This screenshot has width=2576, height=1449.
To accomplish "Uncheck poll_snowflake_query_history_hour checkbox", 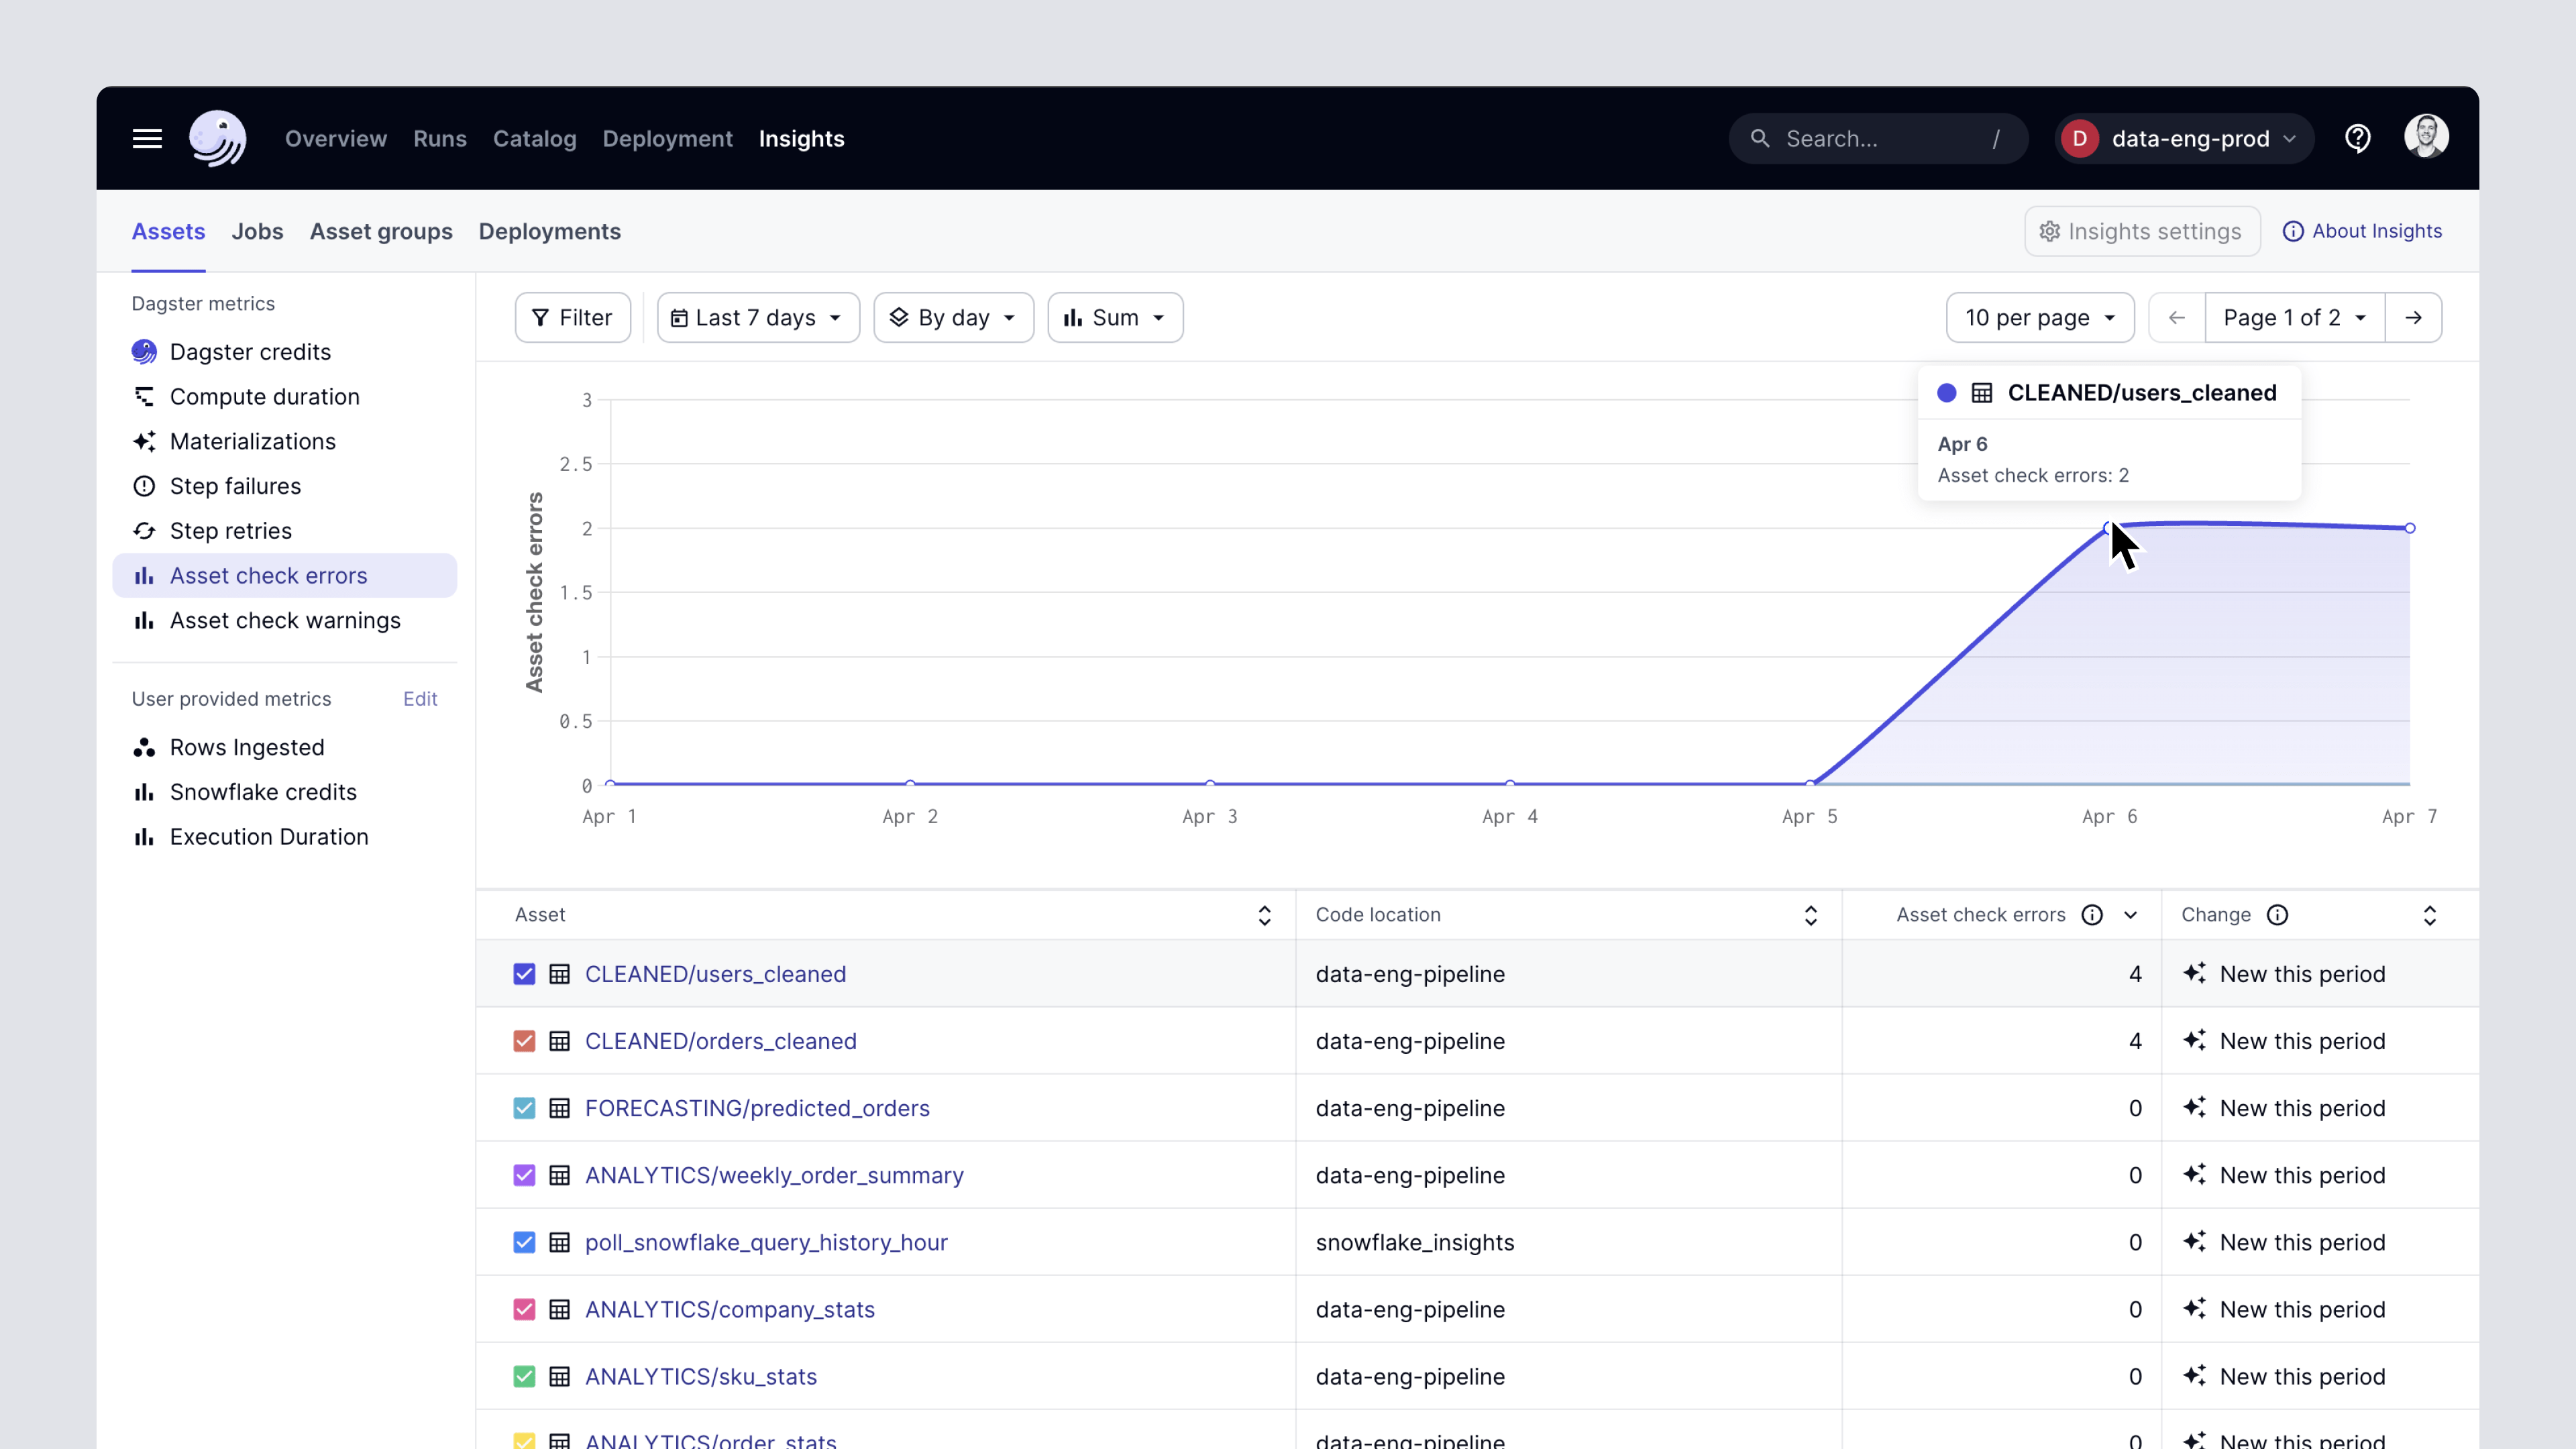I will tap(524, 1242).
